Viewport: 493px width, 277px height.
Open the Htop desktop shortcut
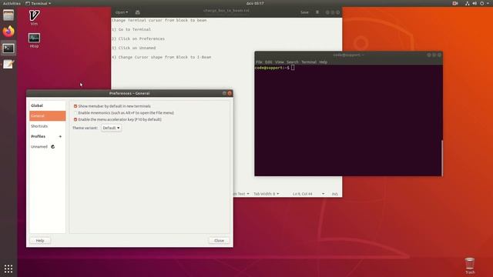click(34, 40)
